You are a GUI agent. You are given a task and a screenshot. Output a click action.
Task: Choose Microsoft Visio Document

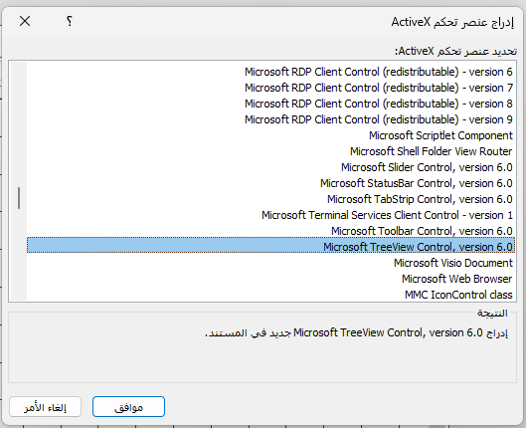pos(270,263)
